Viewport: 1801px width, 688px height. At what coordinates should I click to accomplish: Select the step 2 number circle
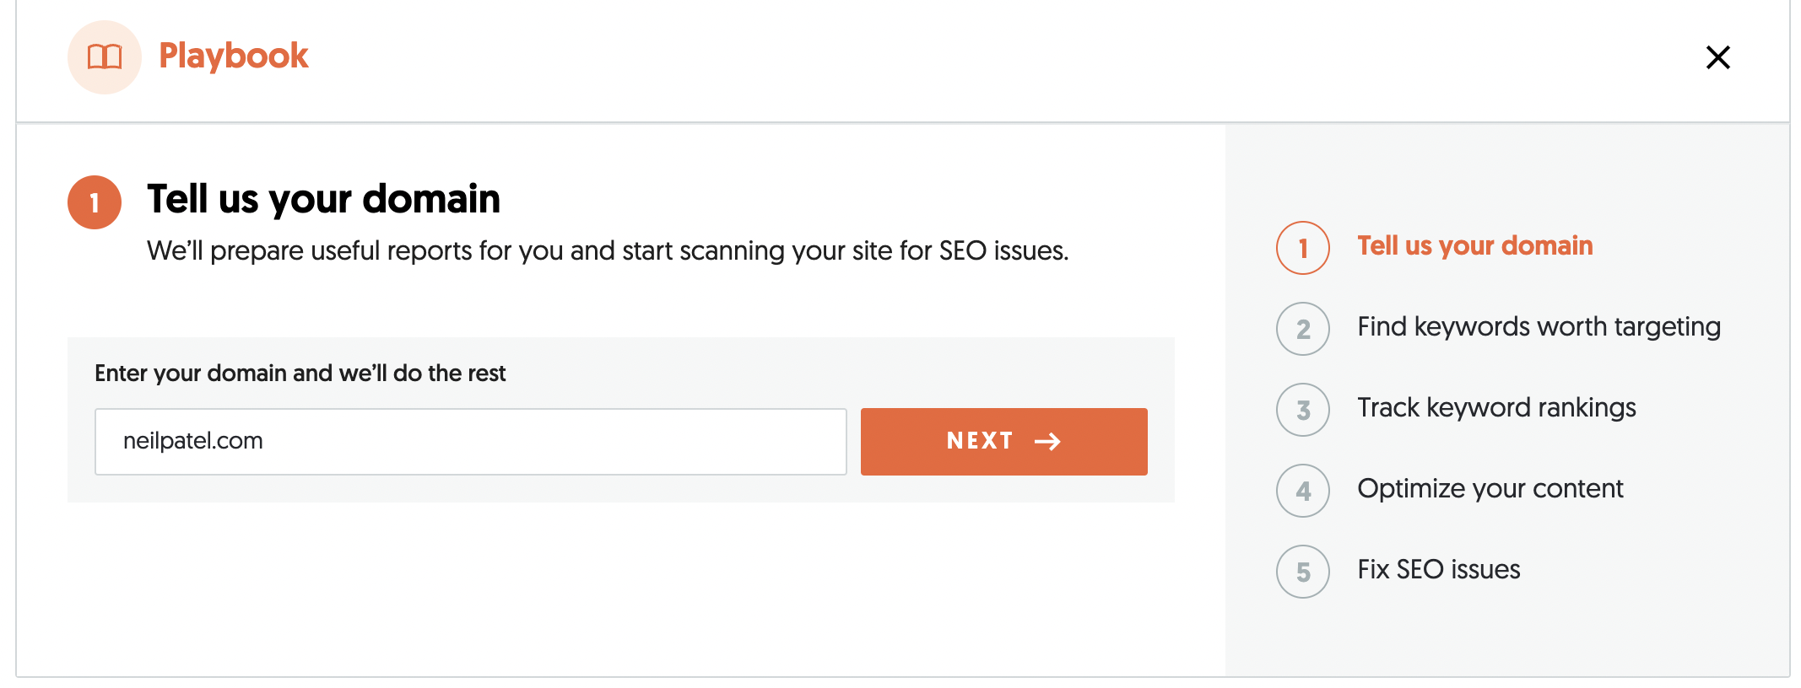[x=1302, y=329]
